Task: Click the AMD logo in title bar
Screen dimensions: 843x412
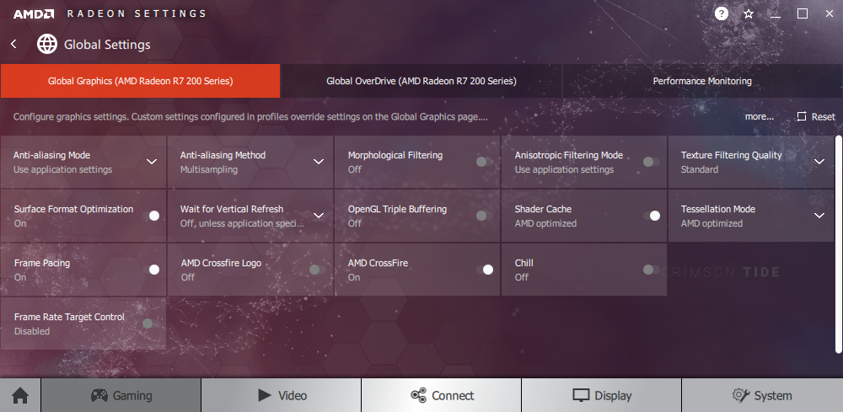Action: tap(34, 14)
